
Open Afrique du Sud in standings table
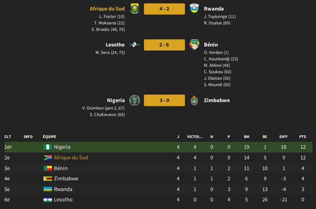click(x=71, y=158)
